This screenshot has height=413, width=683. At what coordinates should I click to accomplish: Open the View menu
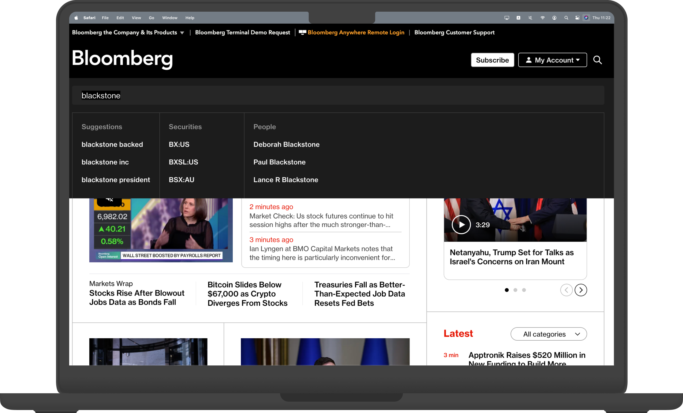tap(136, 18)
